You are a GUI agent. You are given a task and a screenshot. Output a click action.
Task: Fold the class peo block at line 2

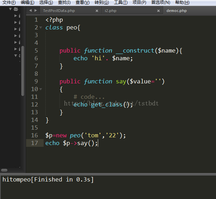[40, 27]
